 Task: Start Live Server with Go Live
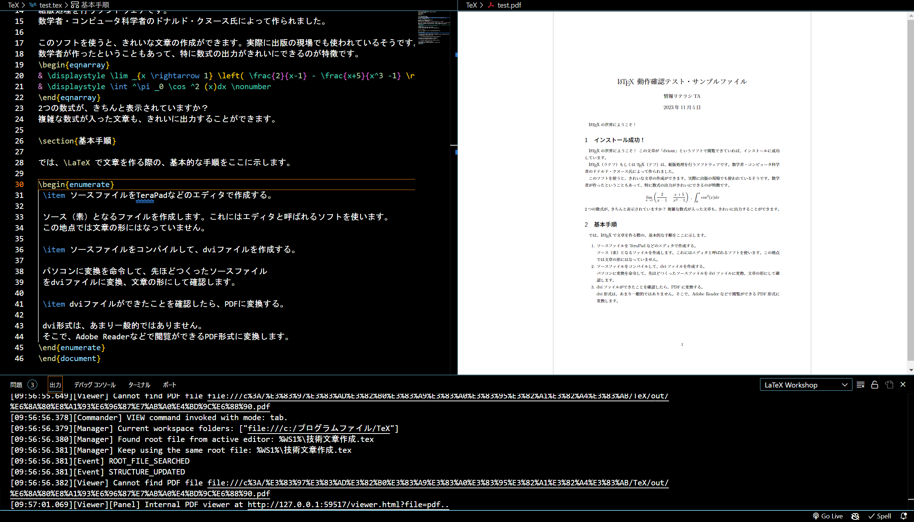point(828,516)
